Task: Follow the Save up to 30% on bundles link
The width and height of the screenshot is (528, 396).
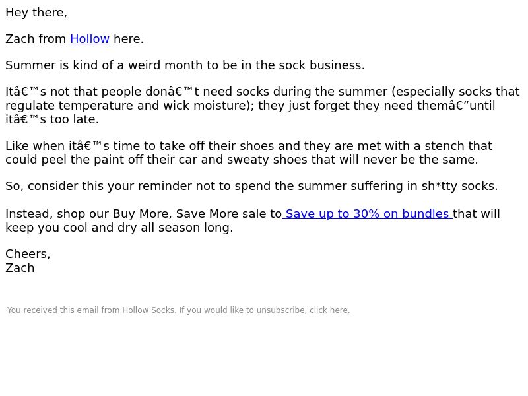Action: (x=368, y=214)
